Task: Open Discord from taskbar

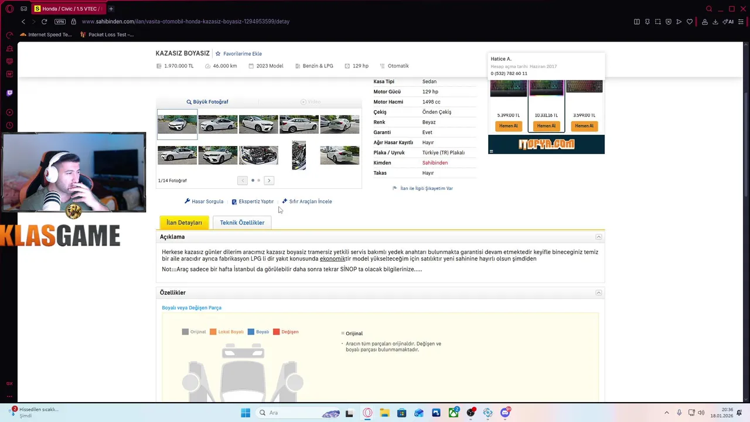Action: click(x=505, y=413)
